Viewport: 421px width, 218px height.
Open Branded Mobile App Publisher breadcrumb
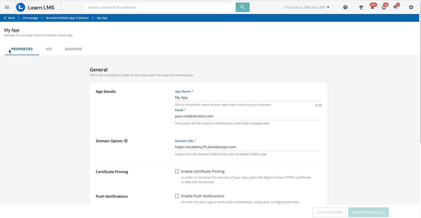point(67,18)
